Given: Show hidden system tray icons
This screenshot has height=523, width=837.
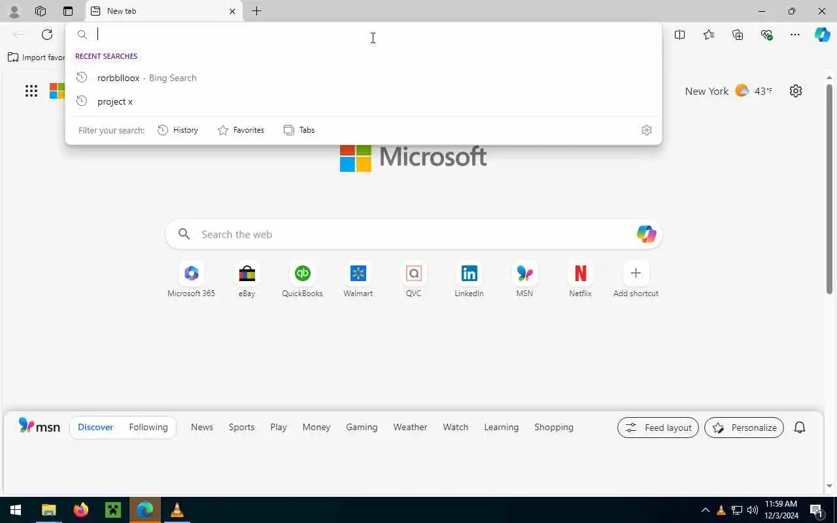Looking at the screenshot, I should 705,510.
